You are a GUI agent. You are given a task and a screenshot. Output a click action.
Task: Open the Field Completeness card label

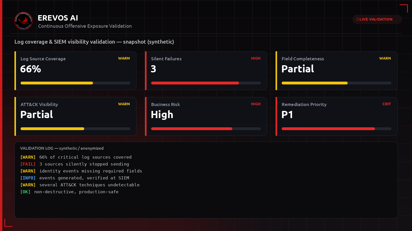pyautogui.click(x=303, y=59)
